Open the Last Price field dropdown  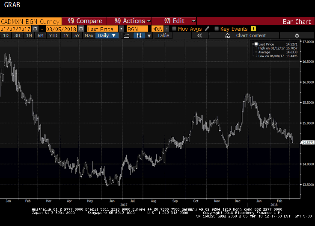tap(122, 29)
